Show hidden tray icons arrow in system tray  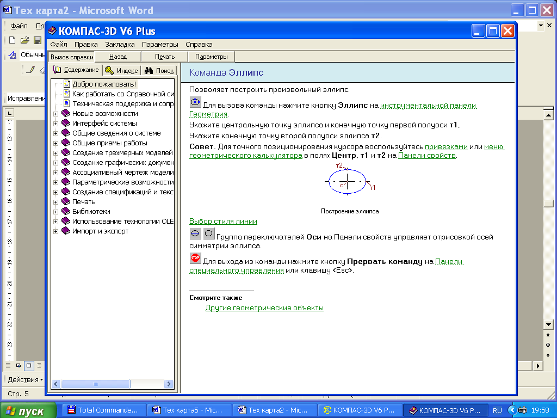(x=512, y=410)
